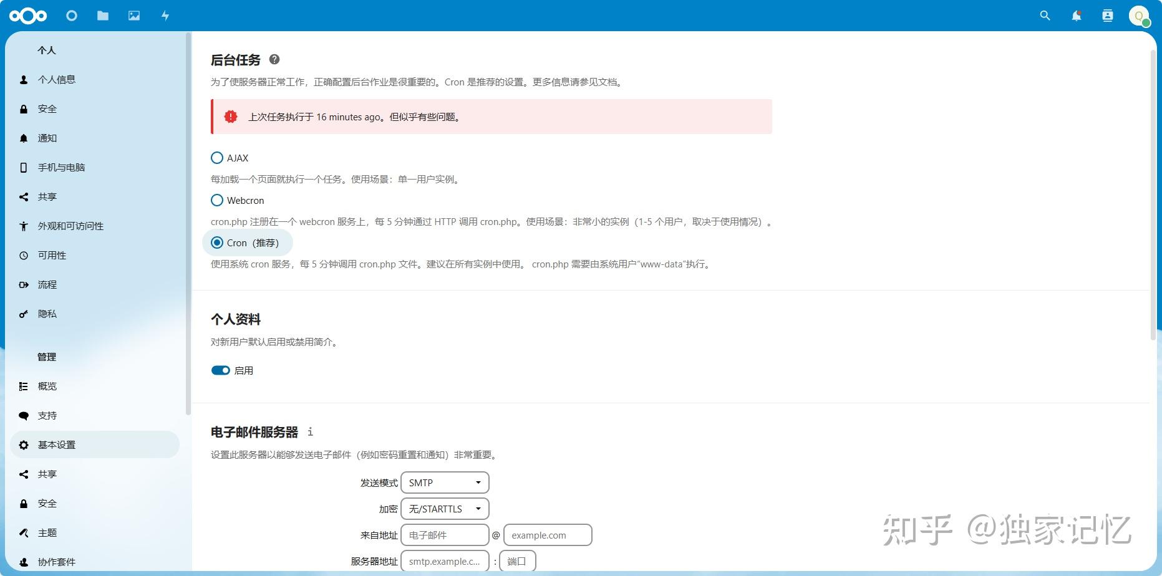The width and height of the screenshot is (1162, 576).
Task: Click the 电子邮件服务器 info icon
Action: [x=310, y=431]
